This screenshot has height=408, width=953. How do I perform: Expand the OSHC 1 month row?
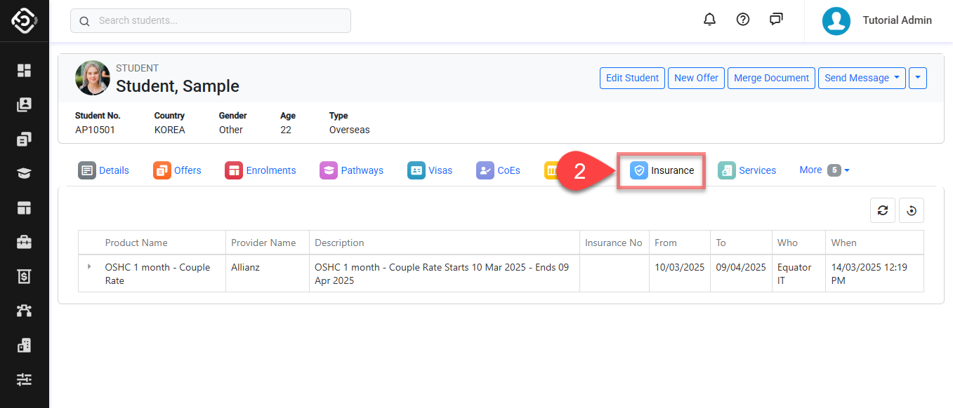(88, 267)
